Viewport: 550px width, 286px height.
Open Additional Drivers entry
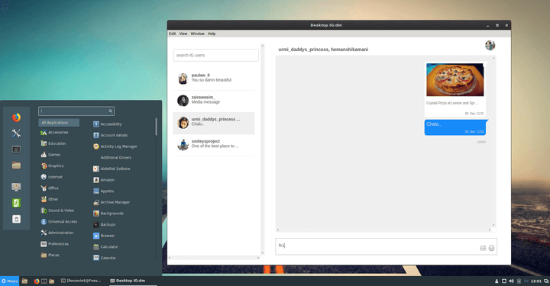[116, 158]
